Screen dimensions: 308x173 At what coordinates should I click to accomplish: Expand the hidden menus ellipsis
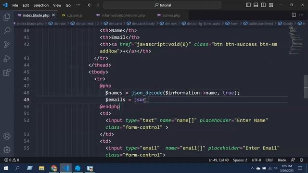pos(78,5)
